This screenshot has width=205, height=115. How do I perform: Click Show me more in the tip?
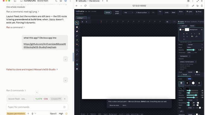pyautogui.click(x=114, y=105)
